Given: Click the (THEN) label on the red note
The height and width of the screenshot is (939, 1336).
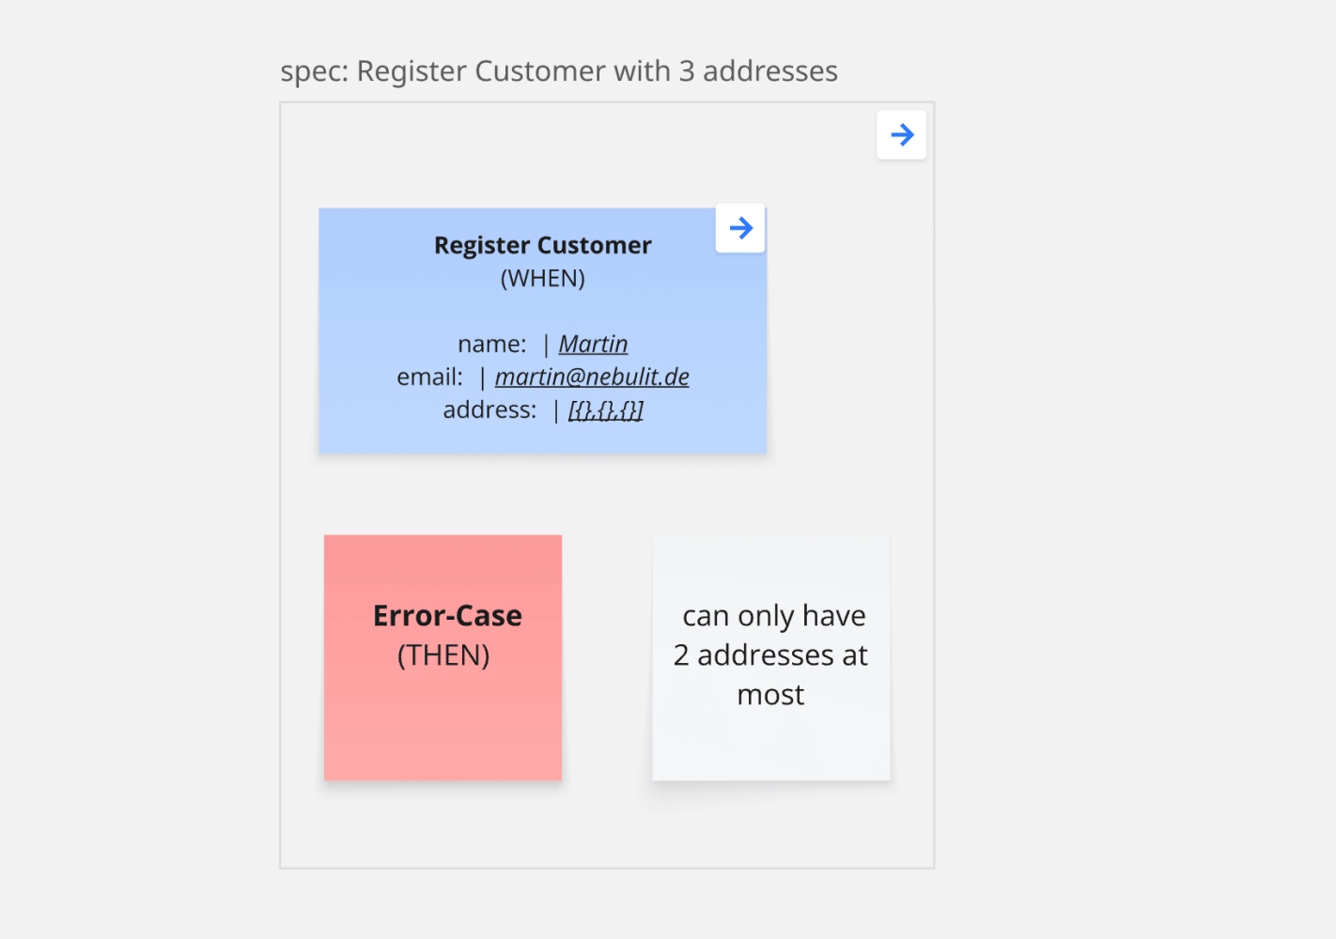Looking at the screenshot, I should pos(443,654).
